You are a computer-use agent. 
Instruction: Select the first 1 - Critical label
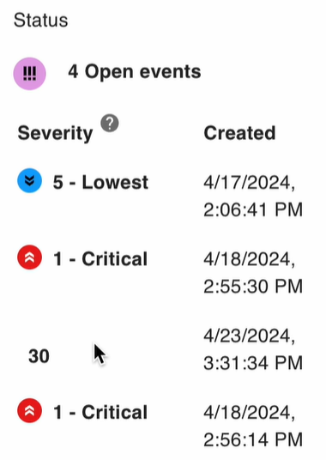(100, 259)
